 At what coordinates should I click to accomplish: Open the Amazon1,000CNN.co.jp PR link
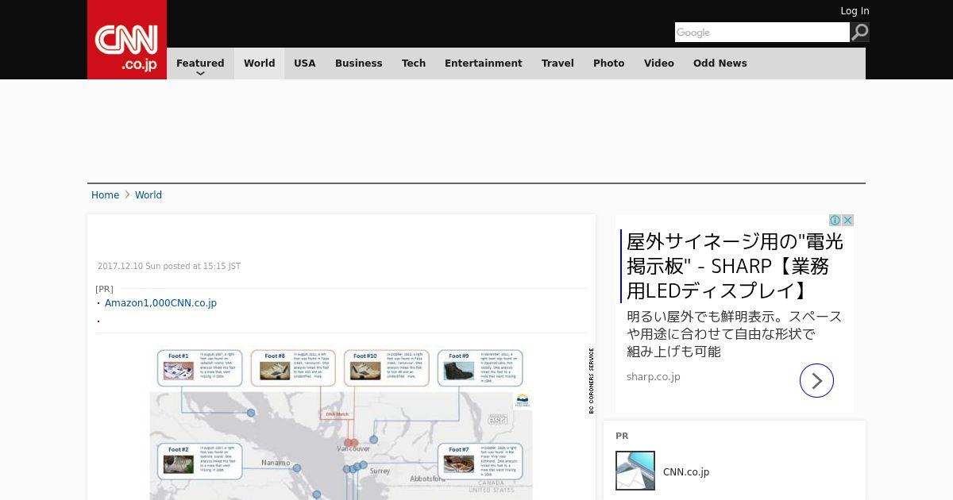[x=160, y=303]
